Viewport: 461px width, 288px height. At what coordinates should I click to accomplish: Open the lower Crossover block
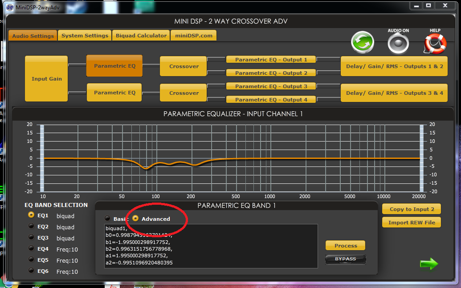[184, 93]
